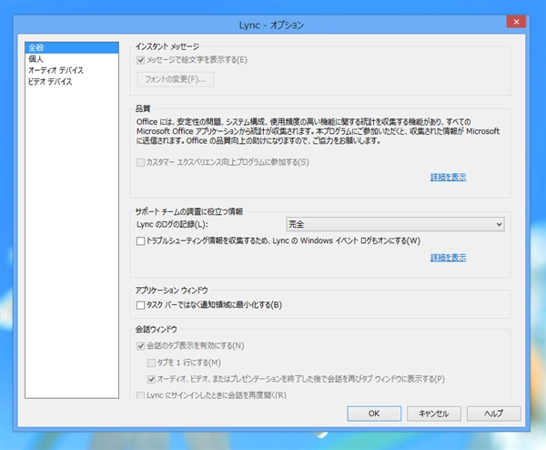
Task: Enable Windows イベント ログ troubleshooting checkbox
Action: click(141, 240)
